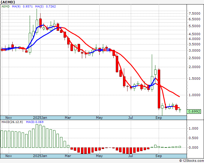Click the 0.500 MACD axis label

click(x=193, y=138)
